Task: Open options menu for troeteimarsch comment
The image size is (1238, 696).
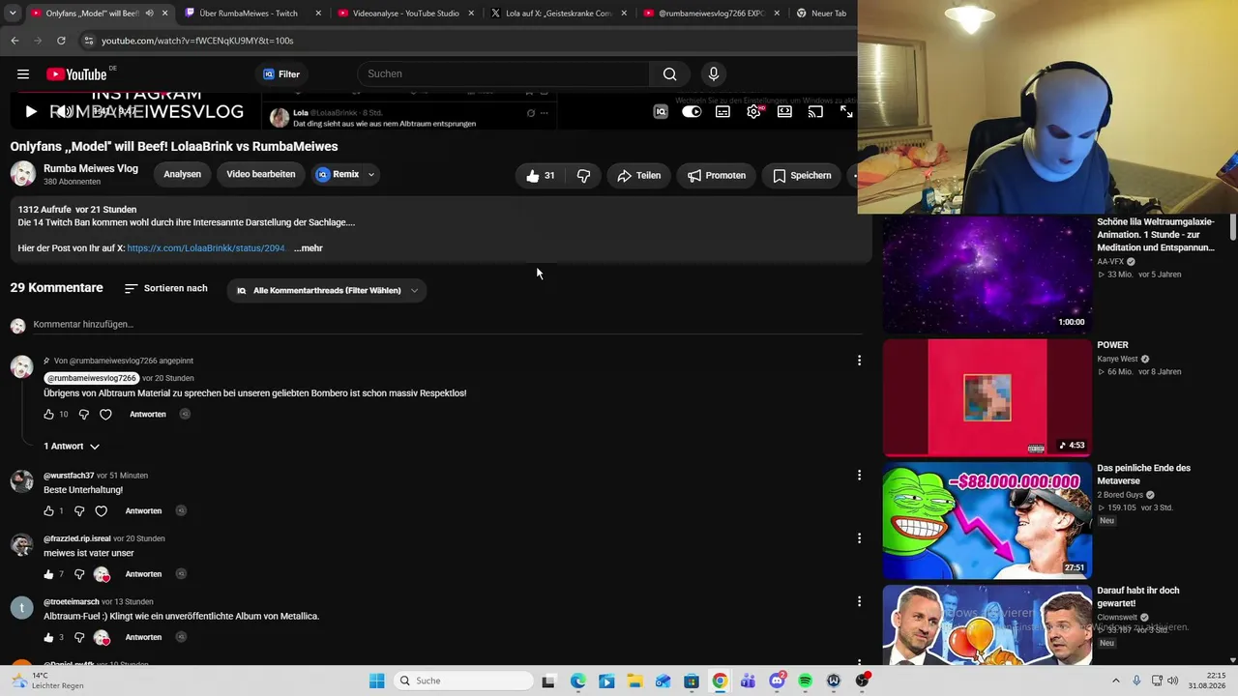Action: 859,601
